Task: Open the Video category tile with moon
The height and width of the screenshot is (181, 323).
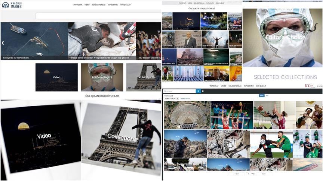Action: pos(56,77)
